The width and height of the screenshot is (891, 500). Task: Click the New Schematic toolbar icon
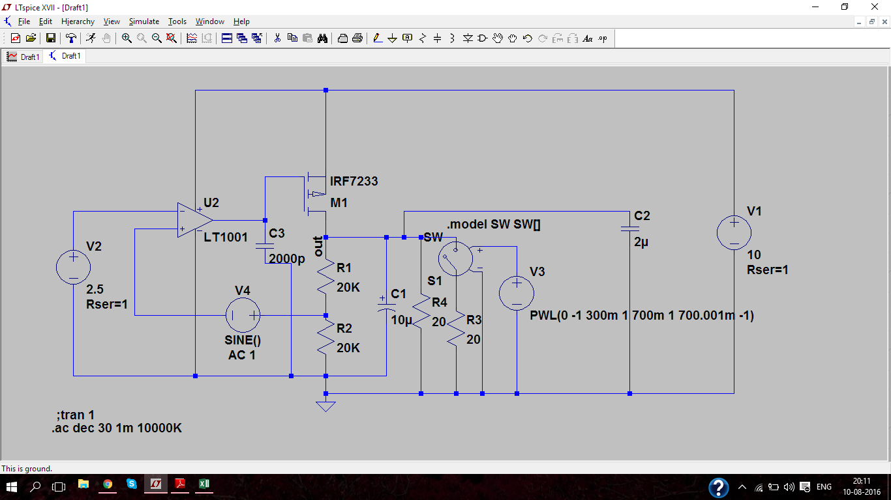(16, 38)
